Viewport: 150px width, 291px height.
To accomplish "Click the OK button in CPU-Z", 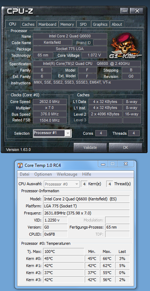I will [x=126, y=147].
